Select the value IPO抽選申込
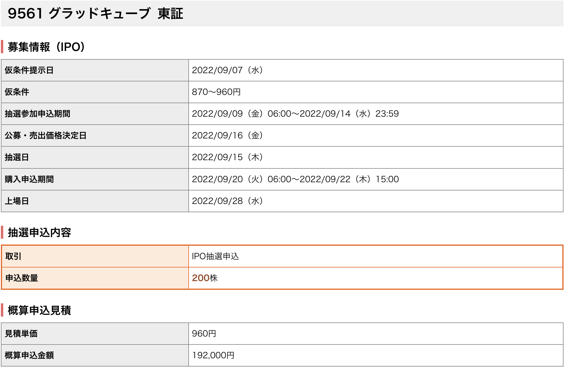The image size is (565, 368). 215,256
